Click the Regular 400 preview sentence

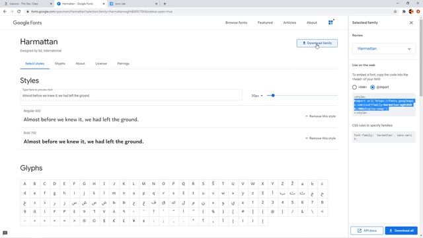tap(81, 120)
